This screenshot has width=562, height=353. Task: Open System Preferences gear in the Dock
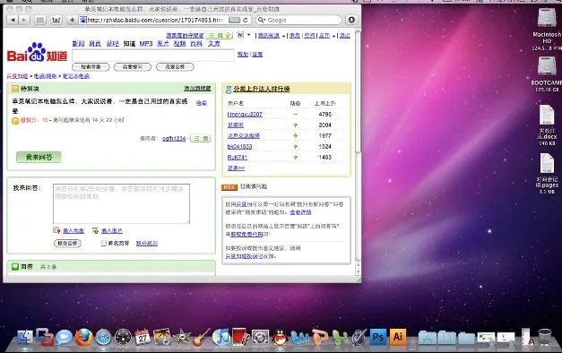pyautogui.click(x=261, y=337)
